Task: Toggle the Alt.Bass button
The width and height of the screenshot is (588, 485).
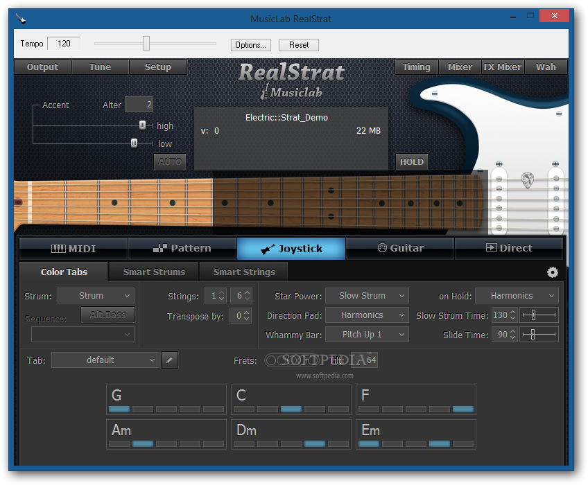Action: [107, 315]
